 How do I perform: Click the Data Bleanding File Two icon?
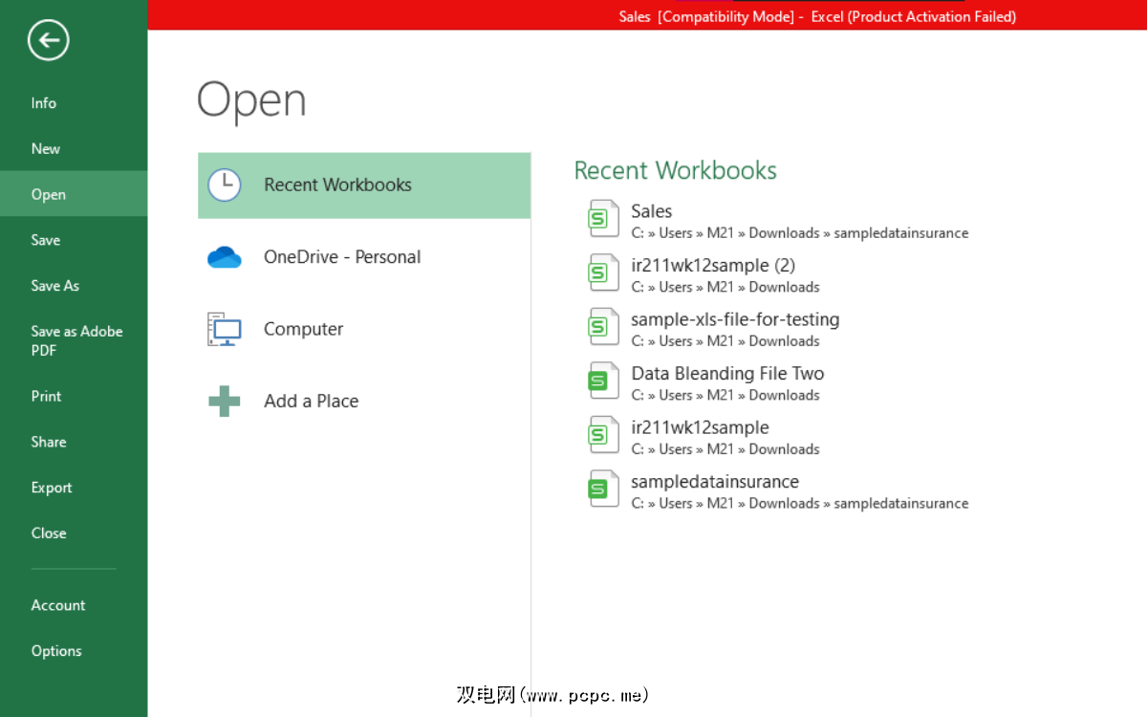tap(603, 381)
